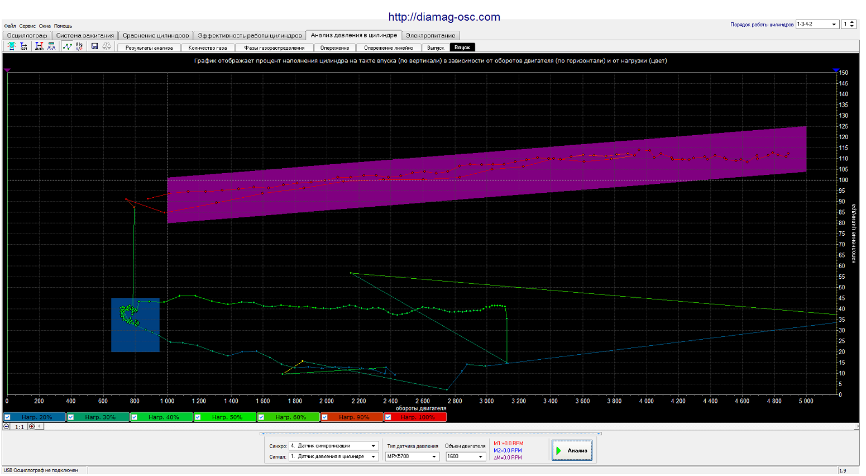Screen dimensions: 866x476
Task: Toggle the Нагр. 30% checkbox
Action: point(71,417)
